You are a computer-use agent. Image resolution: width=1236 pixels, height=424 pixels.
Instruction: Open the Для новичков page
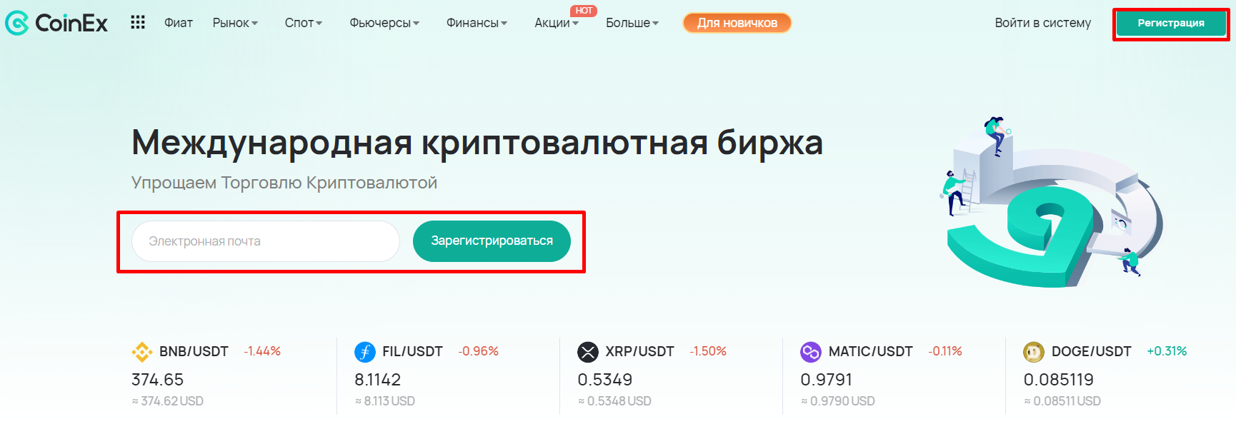pos(736,22)
